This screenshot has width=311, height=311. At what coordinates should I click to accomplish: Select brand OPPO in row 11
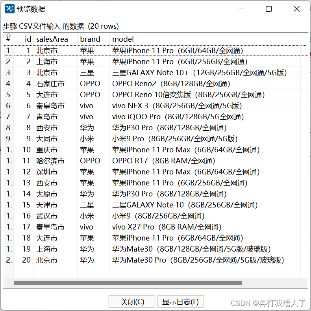94,161
